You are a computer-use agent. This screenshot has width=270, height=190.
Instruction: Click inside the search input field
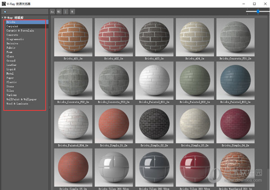(x=27, y=12)
